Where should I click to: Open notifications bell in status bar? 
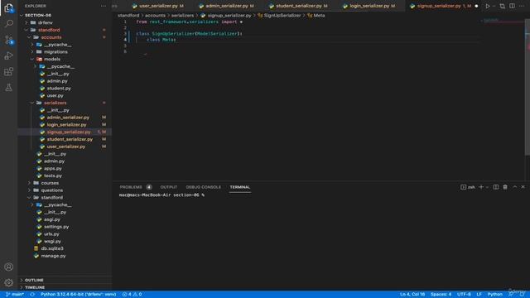point(522,295)
